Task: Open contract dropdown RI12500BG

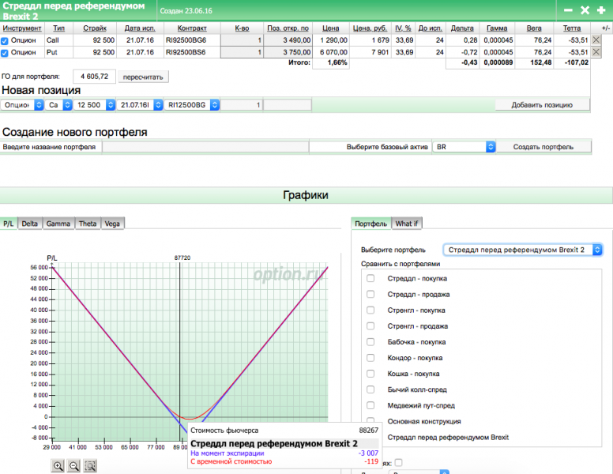Action: 192,105
